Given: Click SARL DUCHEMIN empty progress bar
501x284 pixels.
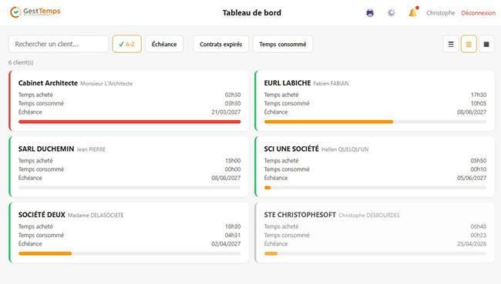Looking at the screenshot, I should (129, 188).
